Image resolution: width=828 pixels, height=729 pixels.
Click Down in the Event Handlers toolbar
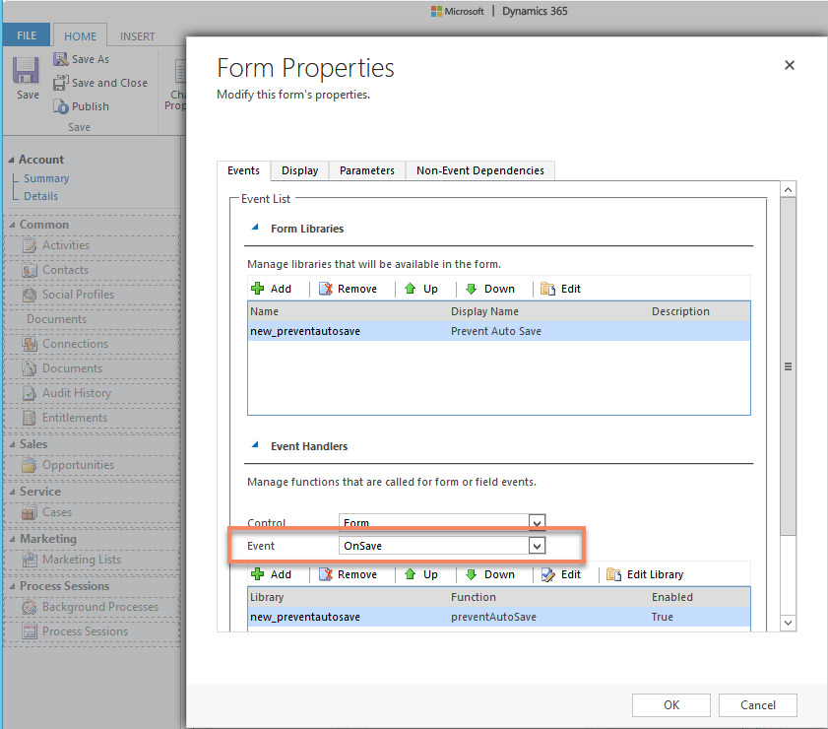coord(492,574)
